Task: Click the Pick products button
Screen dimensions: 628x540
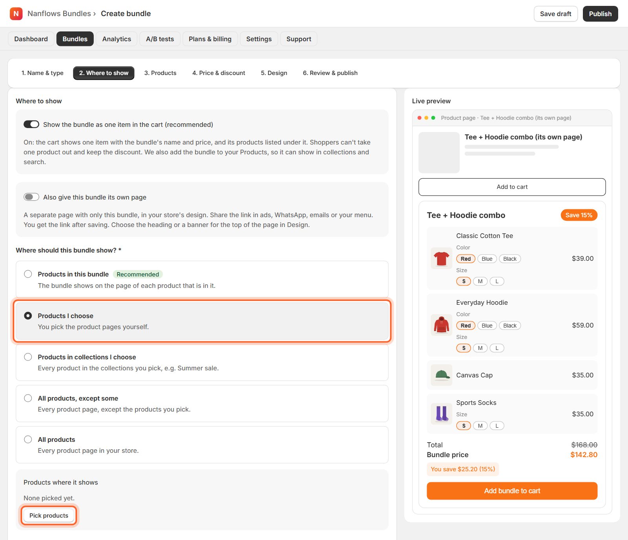Action: (x=49, y=516)
